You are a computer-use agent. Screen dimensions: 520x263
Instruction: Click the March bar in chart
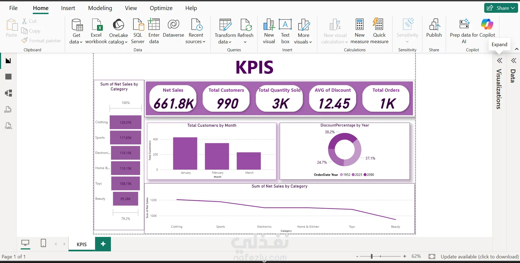[x=249, y=161]
